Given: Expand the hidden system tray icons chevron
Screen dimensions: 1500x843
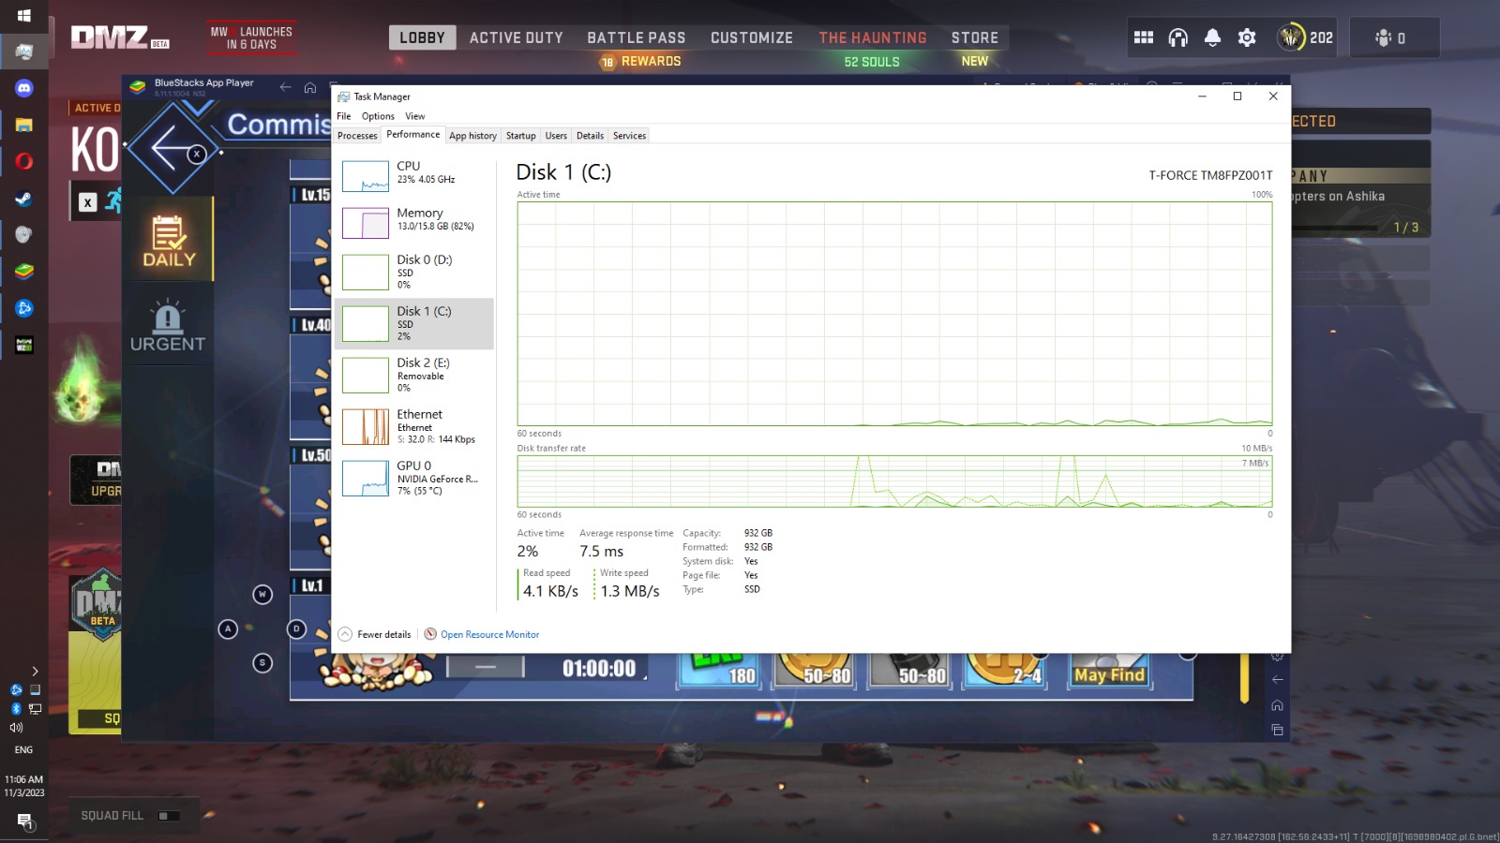Looking at the screenshot, I should coord(35,671).
